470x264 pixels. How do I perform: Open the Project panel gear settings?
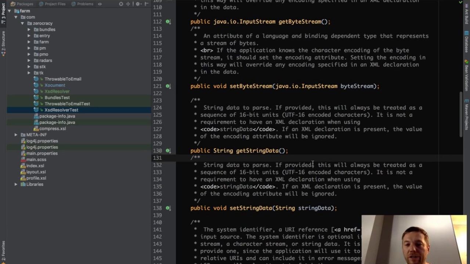click(x=138, y=4)
